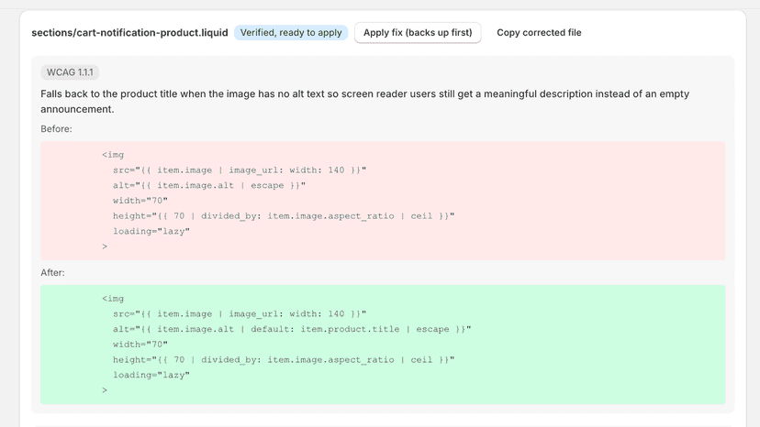Click the Verified, ready to apply badge
Image resolution: width=760 pixels, height=427 pixels.
[291, 32]
